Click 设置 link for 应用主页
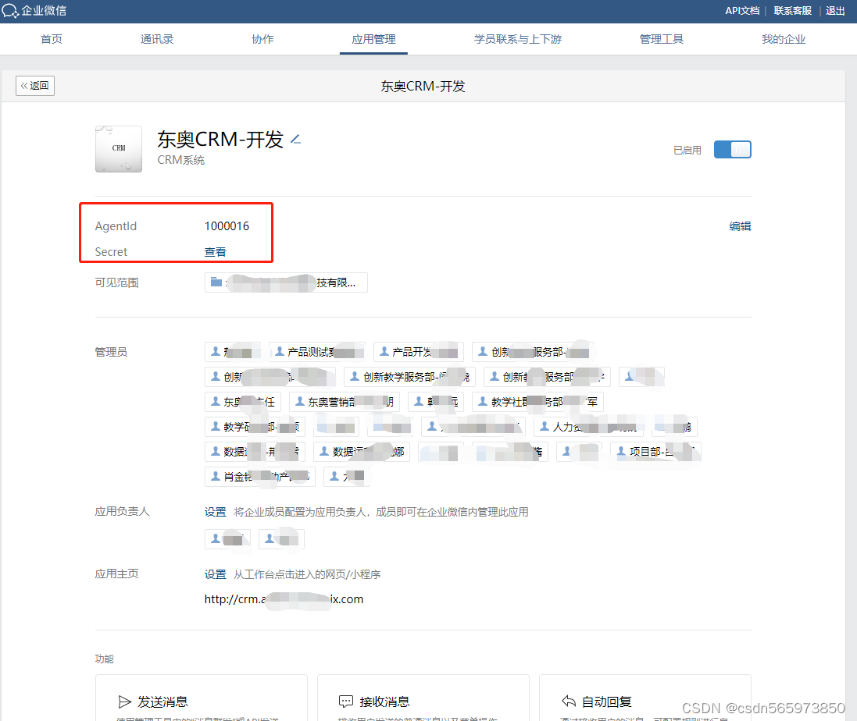The height and width of the screenshot is (721, 857). [215, 574]
